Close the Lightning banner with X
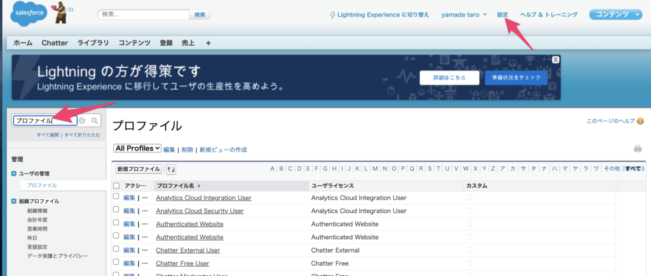651x276 pixels. pos(556,60)
